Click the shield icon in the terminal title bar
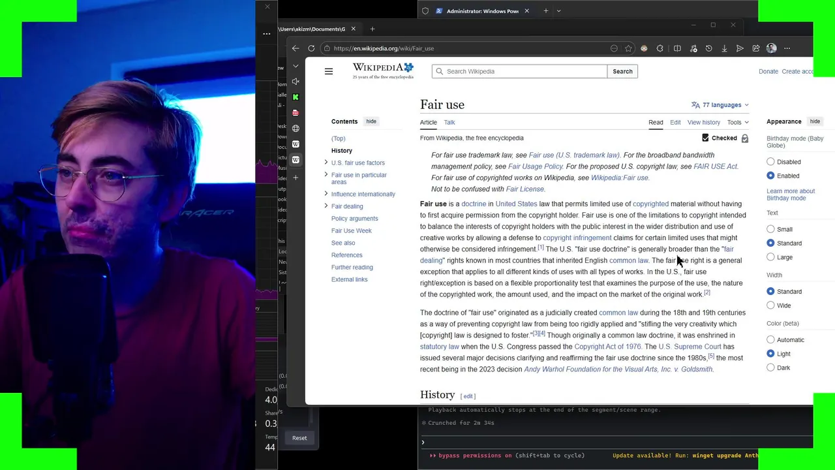The image size is (835, 470). click(425, 11)
